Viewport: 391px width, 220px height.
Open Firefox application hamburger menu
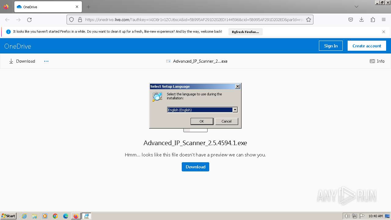point(384,20)
